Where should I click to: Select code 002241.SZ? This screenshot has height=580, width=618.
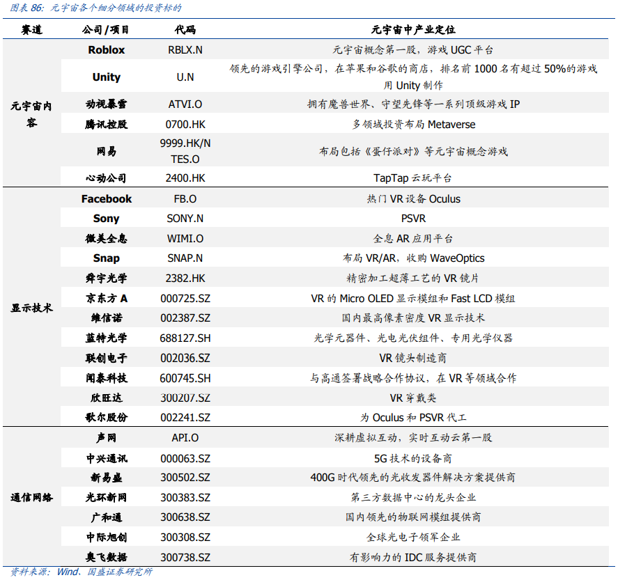(185, 418)
